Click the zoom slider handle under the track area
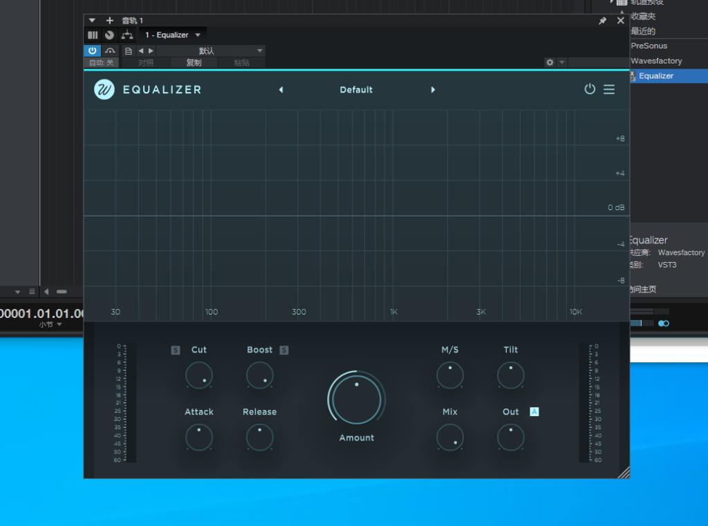This screenshot has width=708, height=526. pyautogui.click(x=62, y=292)
